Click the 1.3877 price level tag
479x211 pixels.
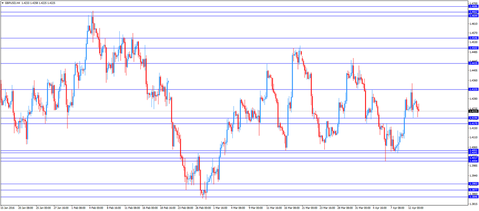pos(473,190)
